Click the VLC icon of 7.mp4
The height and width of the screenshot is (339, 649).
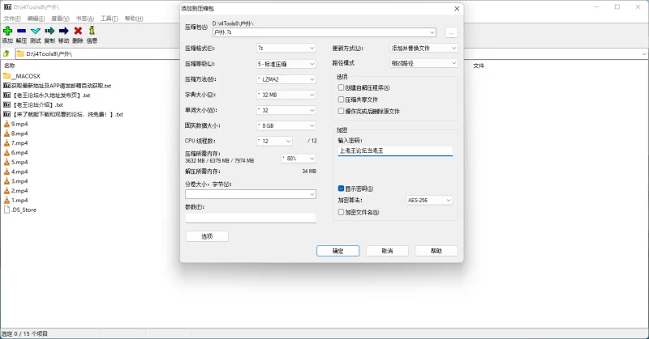tap(6, 143)
